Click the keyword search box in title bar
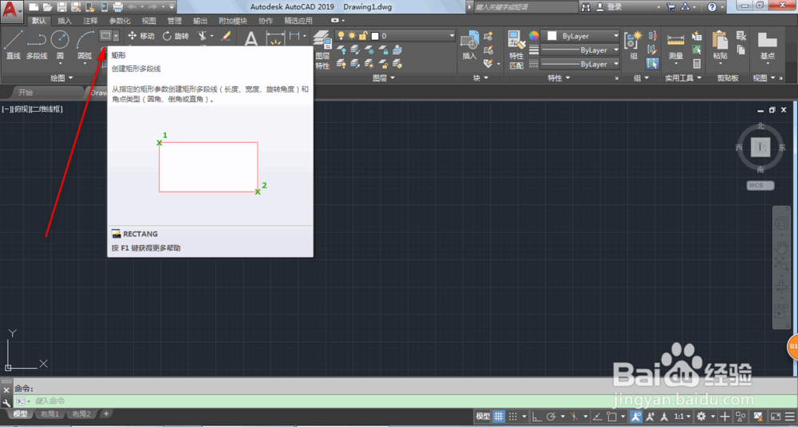 tap(525, 7)
